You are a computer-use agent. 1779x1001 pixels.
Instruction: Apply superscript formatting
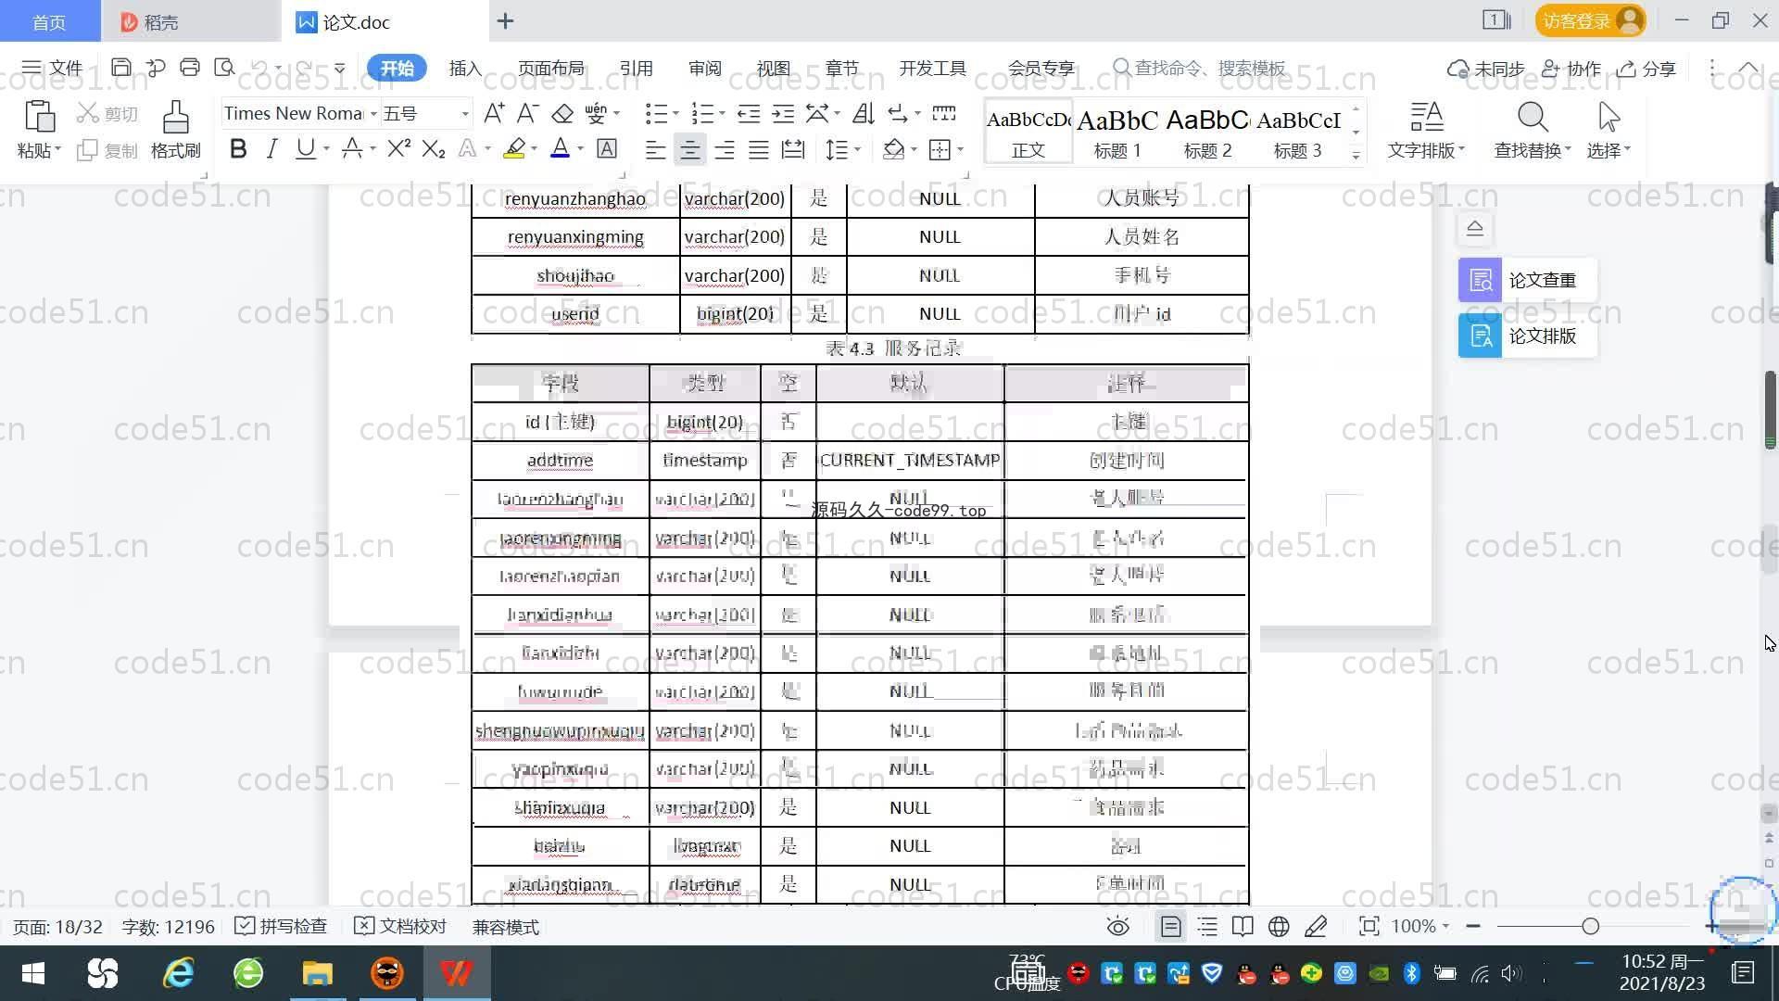pos(398,149)
